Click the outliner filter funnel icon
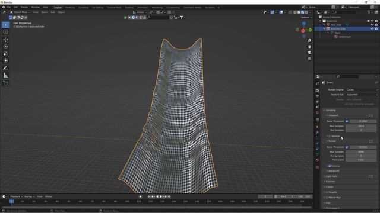This screenshot has width=380, height=213. [369, 12]
